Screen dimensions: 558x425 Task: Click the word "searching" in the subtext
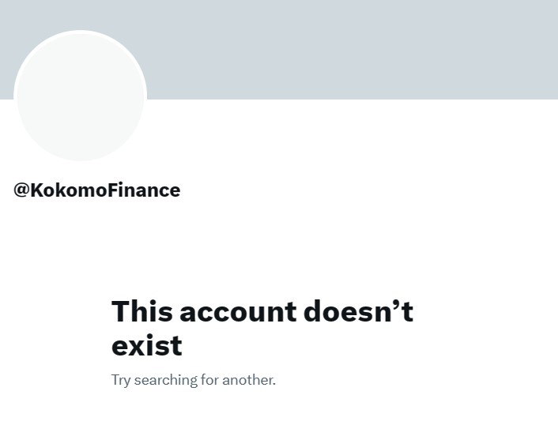(165, 380)
